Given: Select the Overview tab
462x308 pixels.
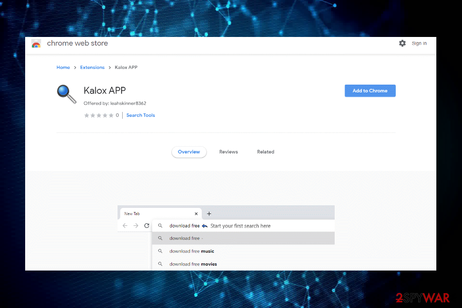Looking at the screenshot, I should point(189,152).
